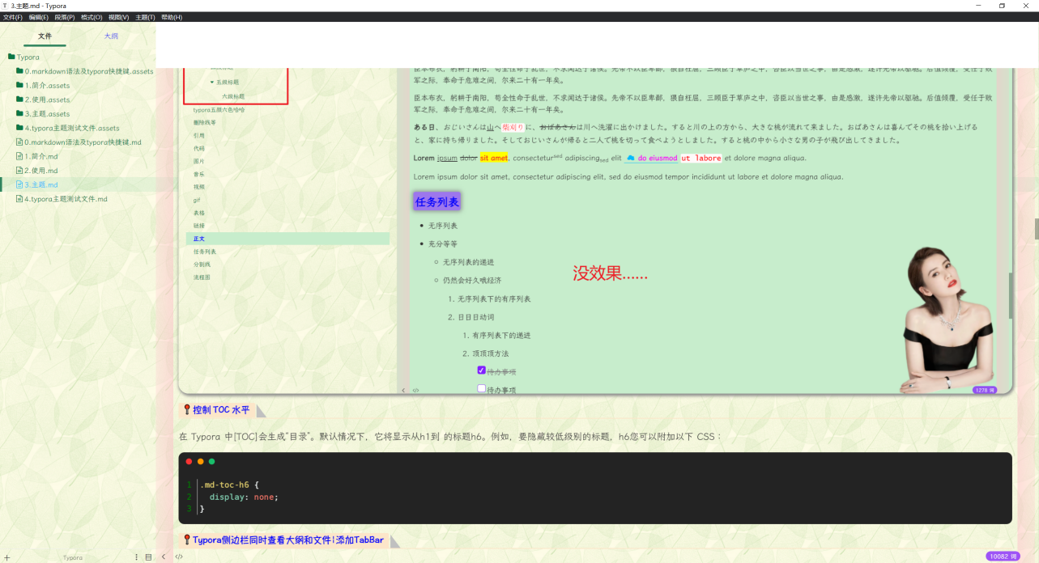Click heading Typora侧边栏同时查看大纲和文件|添加TabBar
The width and height of the screenshot is (1039, 563).
tap(288, 540)
